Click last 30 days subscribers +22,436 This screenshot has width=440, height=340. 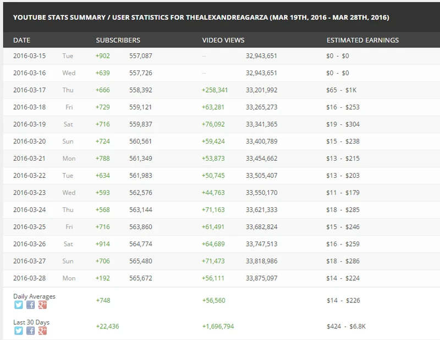(x=107, y=327)
